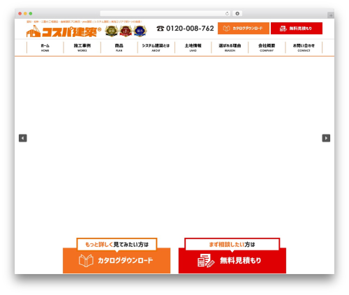Open システム建築とは ABOUT menu item
The image size is (349, 295).
pos(156,47)
